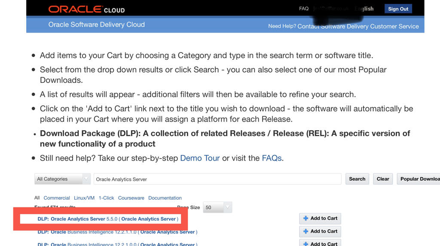Open Contact Software Delivery Customer Service link

click(x=358, y=26)
